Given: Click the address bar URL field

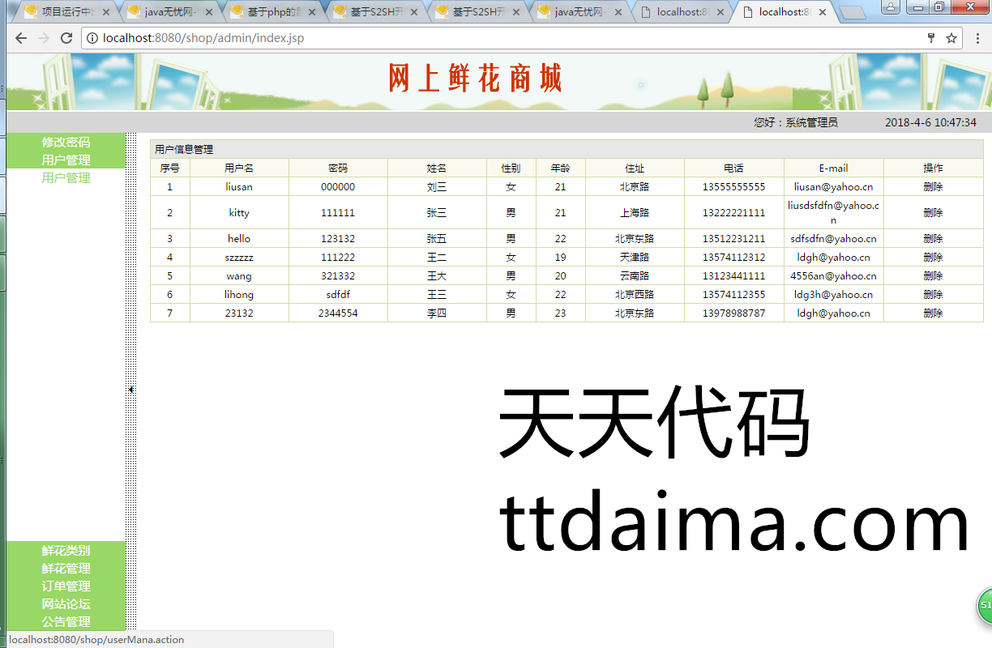Looking at the screenshot, I should [486, 38].
